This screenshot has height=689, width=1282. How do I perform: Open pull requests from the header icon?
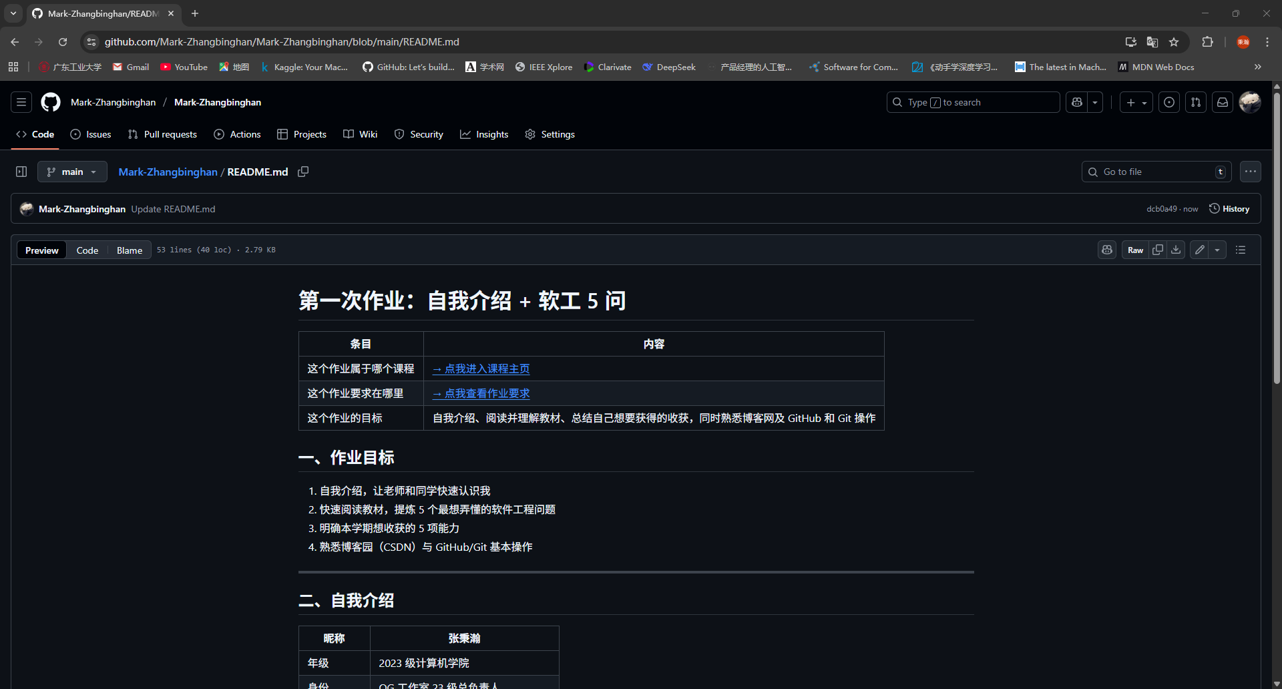(1196, 102)
